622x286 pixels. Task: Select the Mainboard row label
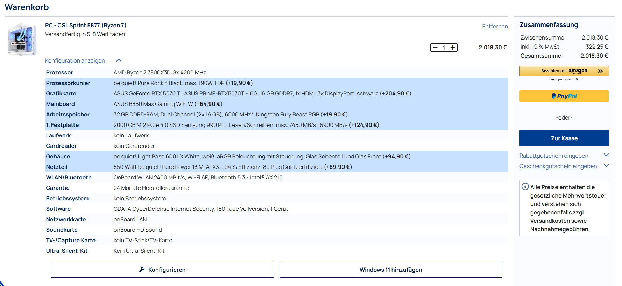(60, 104)
